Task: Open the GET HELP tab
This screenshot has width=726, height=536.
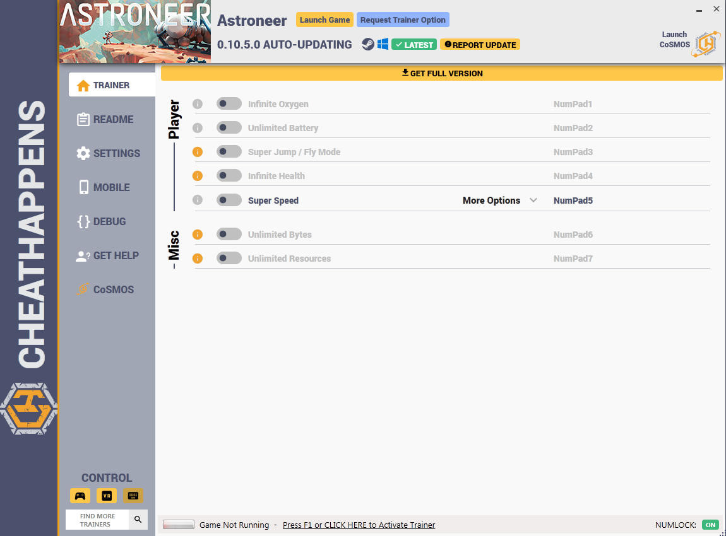Action: tap(107, 256)
